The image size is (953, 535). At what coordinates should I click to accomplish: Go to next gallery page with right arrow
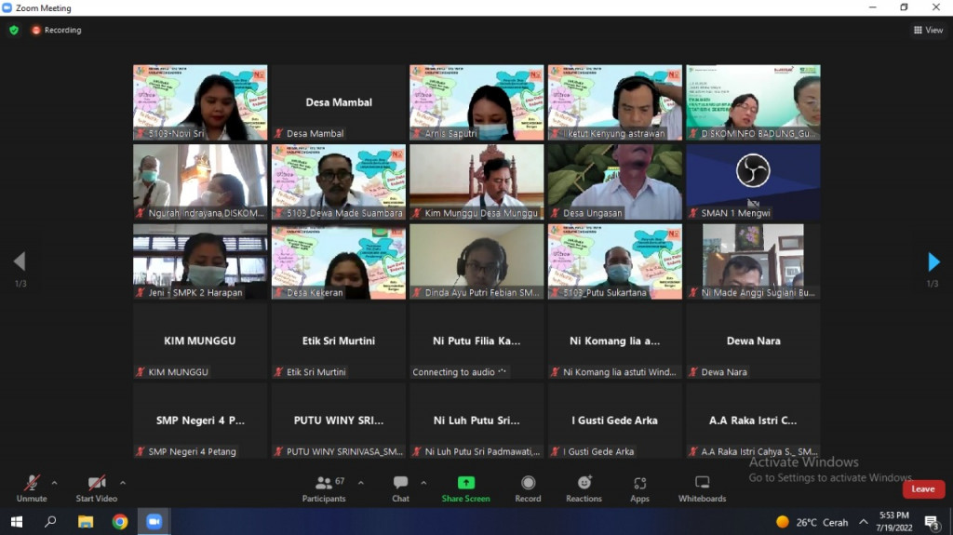coord(933,262)
